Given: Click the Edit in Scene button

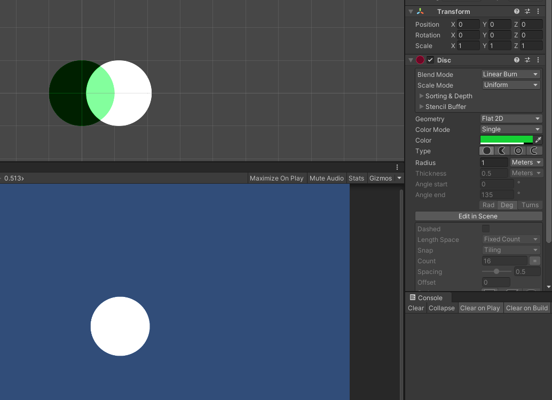Looking at the screenshot, I should (478, 216).
